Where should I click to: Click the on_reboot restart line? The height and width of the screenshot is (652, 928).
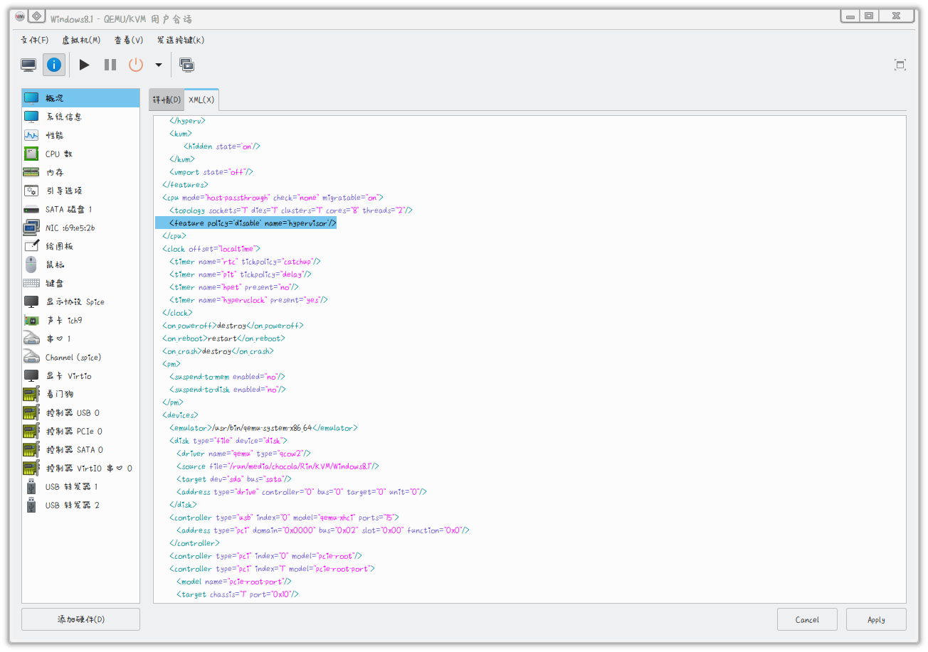tap(223, 338)
